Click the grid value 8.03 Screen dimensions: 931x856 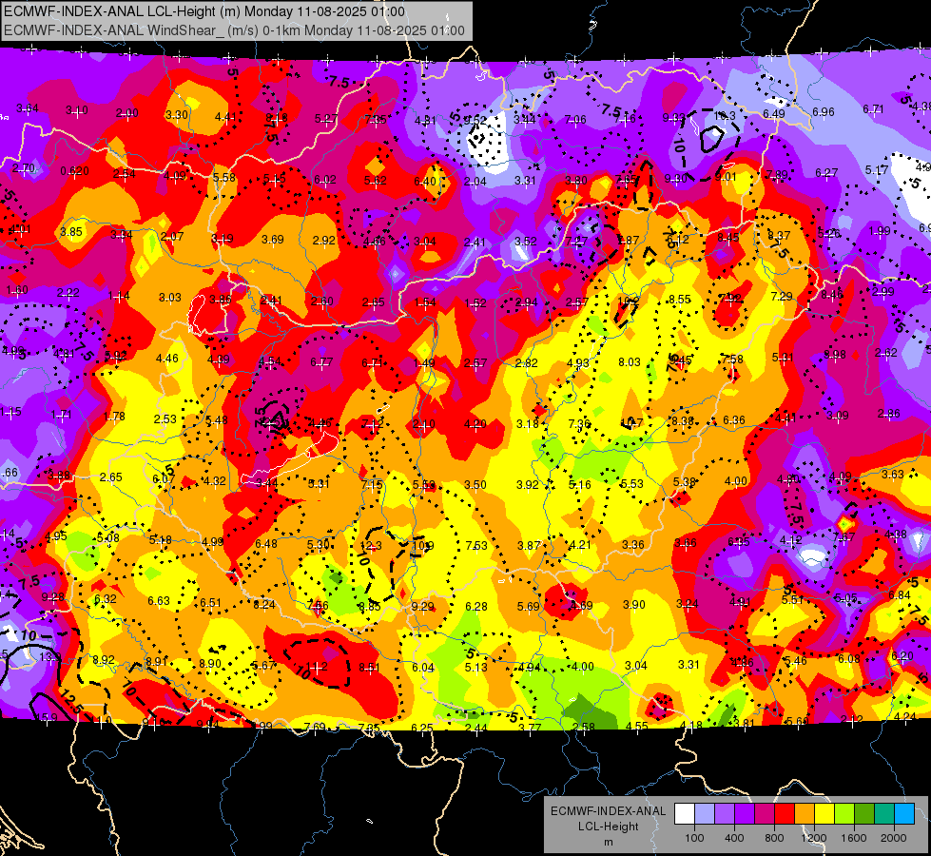(630, 361)
